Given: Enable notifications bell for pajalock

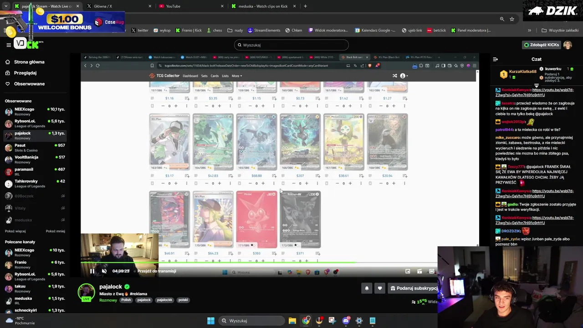Looking at the screenshot, I should pos(367,288).
